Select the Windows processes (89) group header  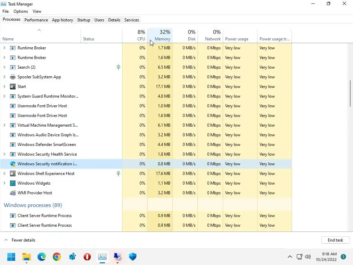click(x=33, y=205)
